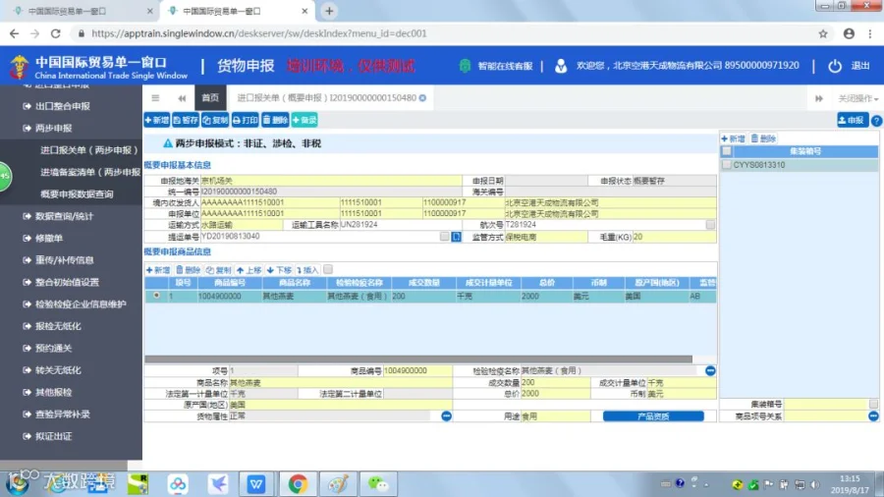Open the 智能在线客服 support icon
The image size is (884, 497).
[x=465, y=66]
